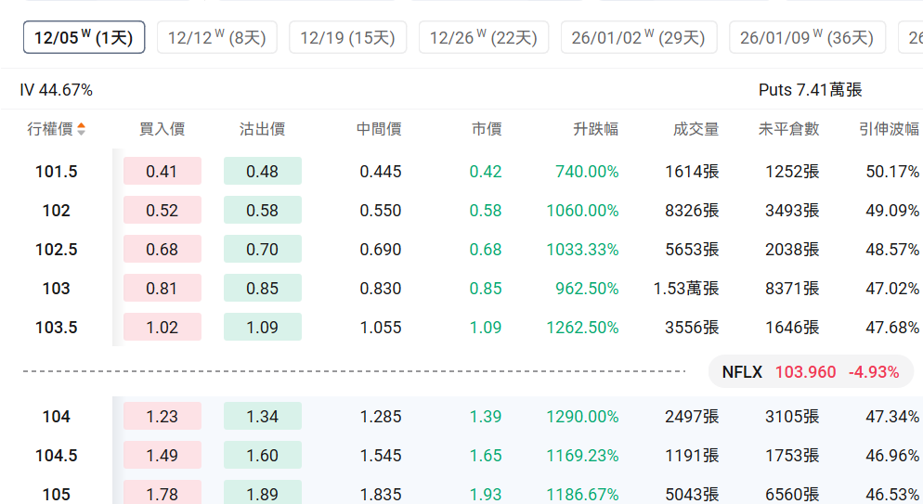923x504 pixels.
Task: Choose the 12/26 (22天) expiry date
Action: (x=484, y=37)
